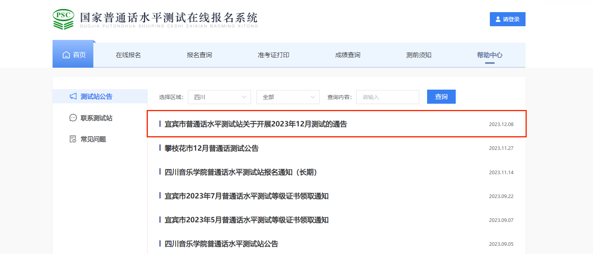Click the chat bubble icon beside 联系测试站
The width and height of the screenshot is (593, 254).
coord(73,118)
